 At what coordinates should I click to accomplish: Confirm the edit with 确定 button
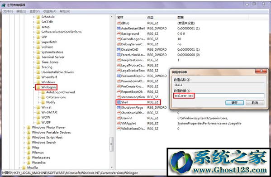coord(234,102)
